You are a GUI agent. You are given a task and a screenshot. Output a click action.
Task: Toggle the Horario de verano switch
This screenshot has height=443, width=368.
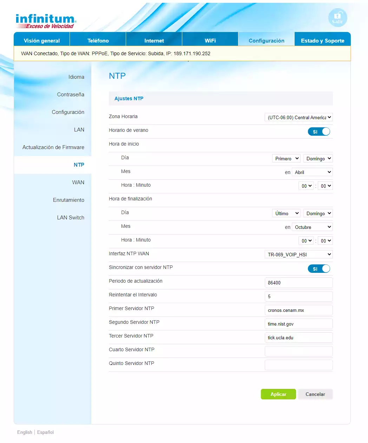coord(319,131)
